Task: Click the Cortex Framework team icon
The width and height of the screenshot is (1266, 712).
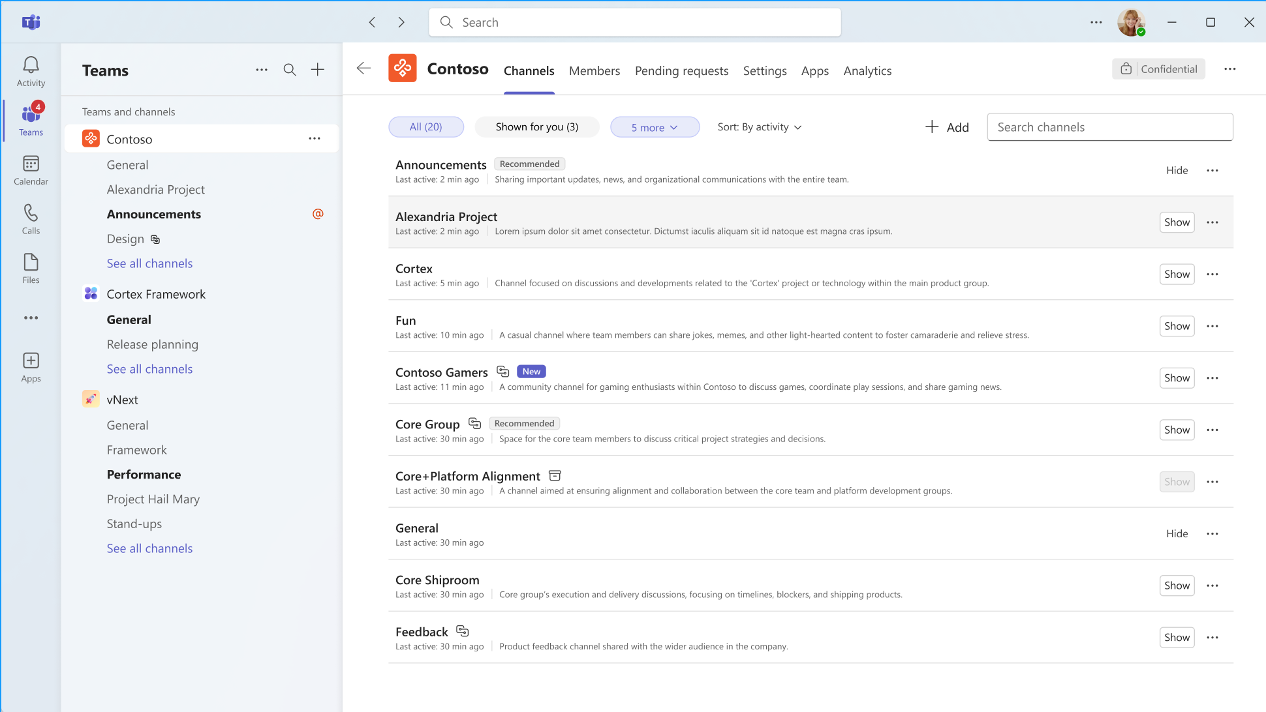Action: pos(91,293)
